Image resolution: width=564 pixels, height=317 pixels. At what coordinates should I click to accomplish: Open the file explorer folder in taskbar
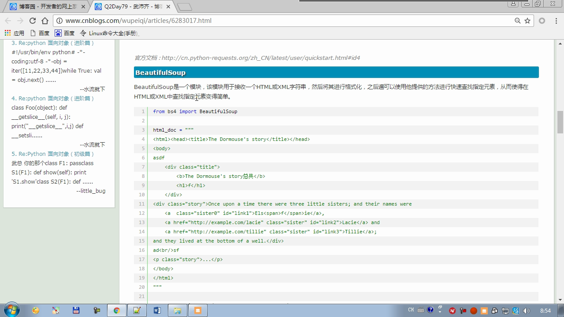pyautogui.click(x=177, y=310)
